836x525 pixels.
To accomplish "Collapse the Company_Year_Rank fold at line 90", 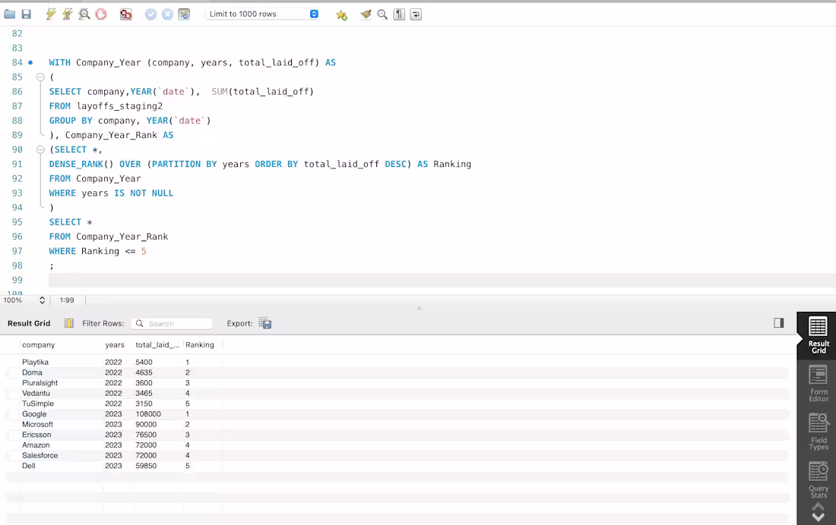I will [x=40, y=149].
